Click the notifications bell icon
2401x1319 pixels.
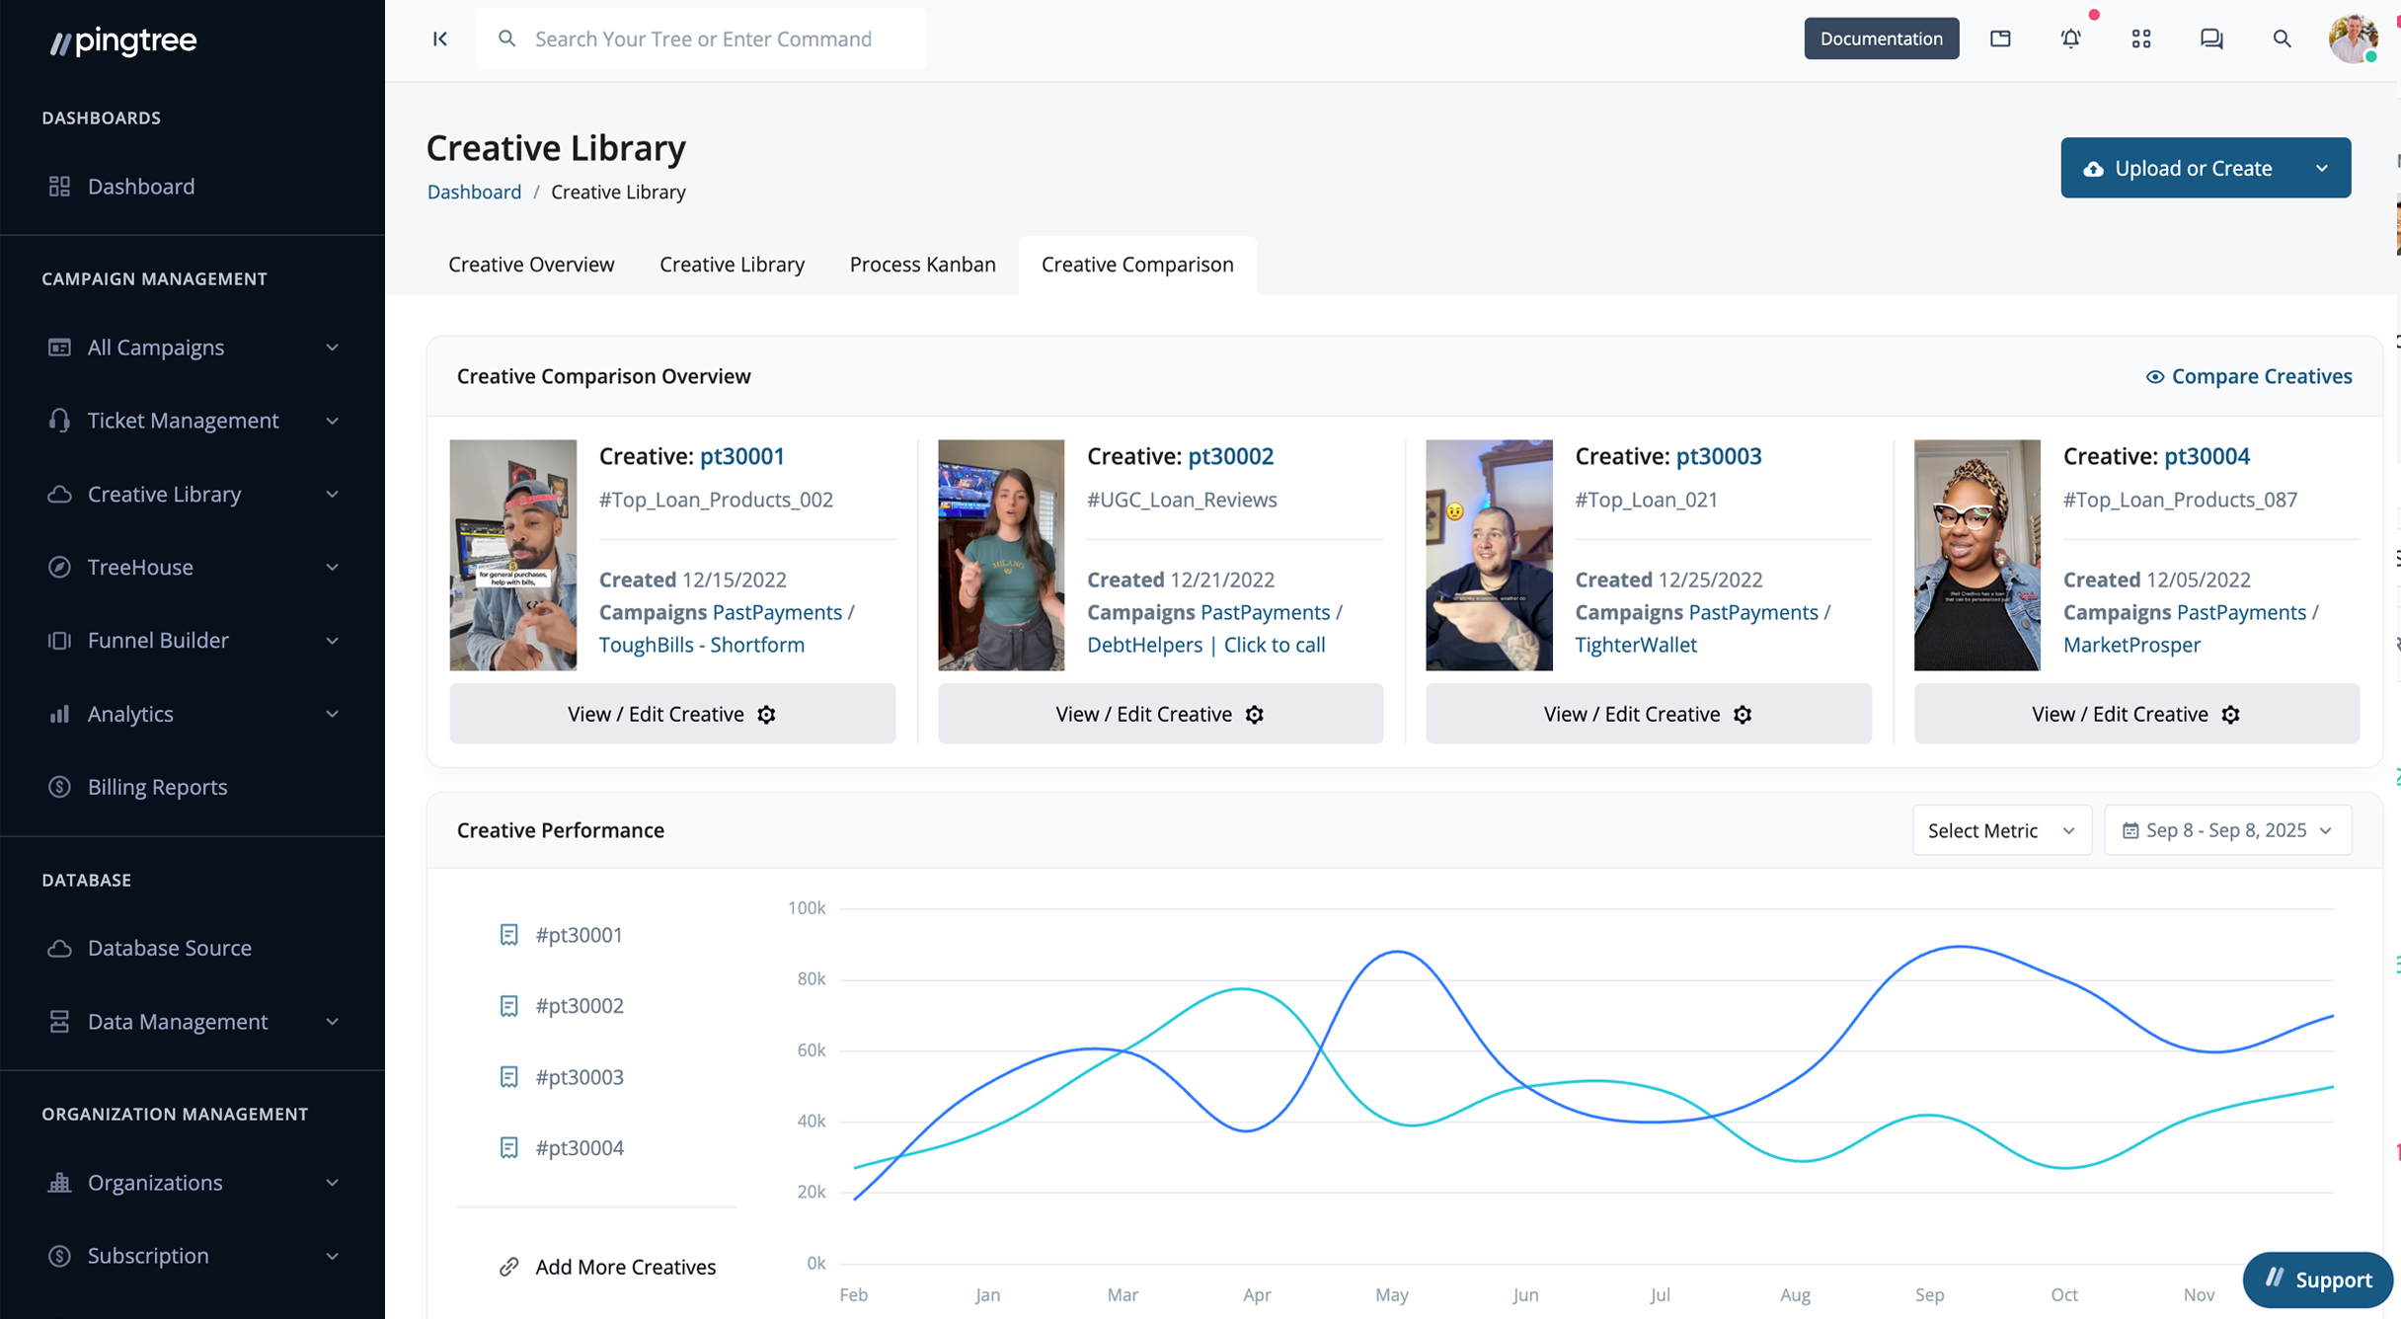pos(2070,39)
